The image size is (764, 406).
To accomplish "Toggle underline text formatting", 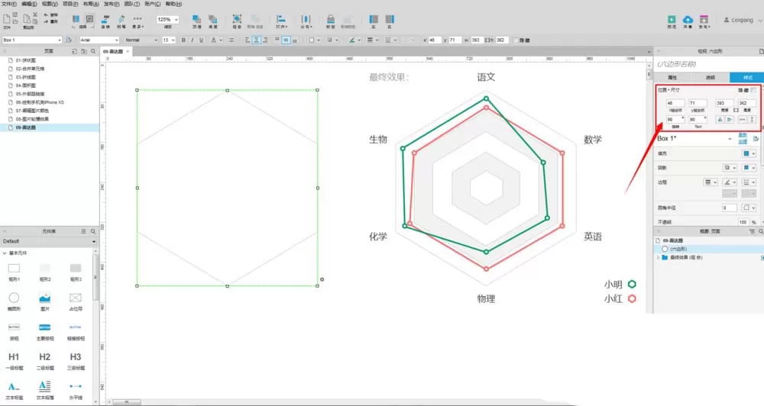I will pos(201,40).
